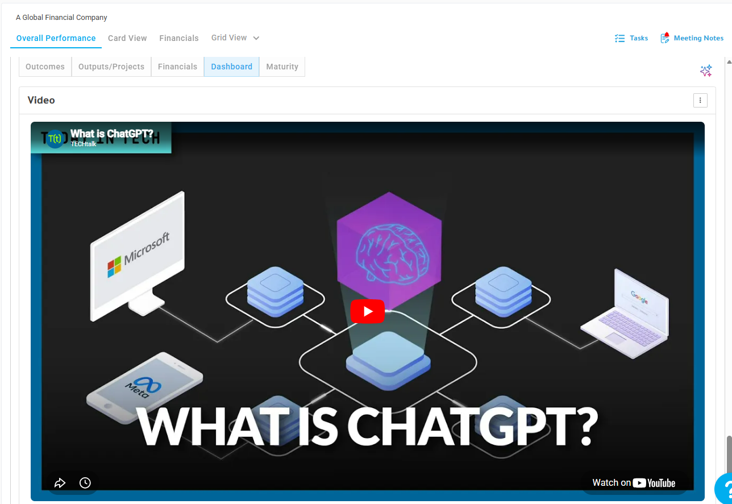732x504 pixels.
Task: Open the top Financials view tab
Action: click(179, 38)
